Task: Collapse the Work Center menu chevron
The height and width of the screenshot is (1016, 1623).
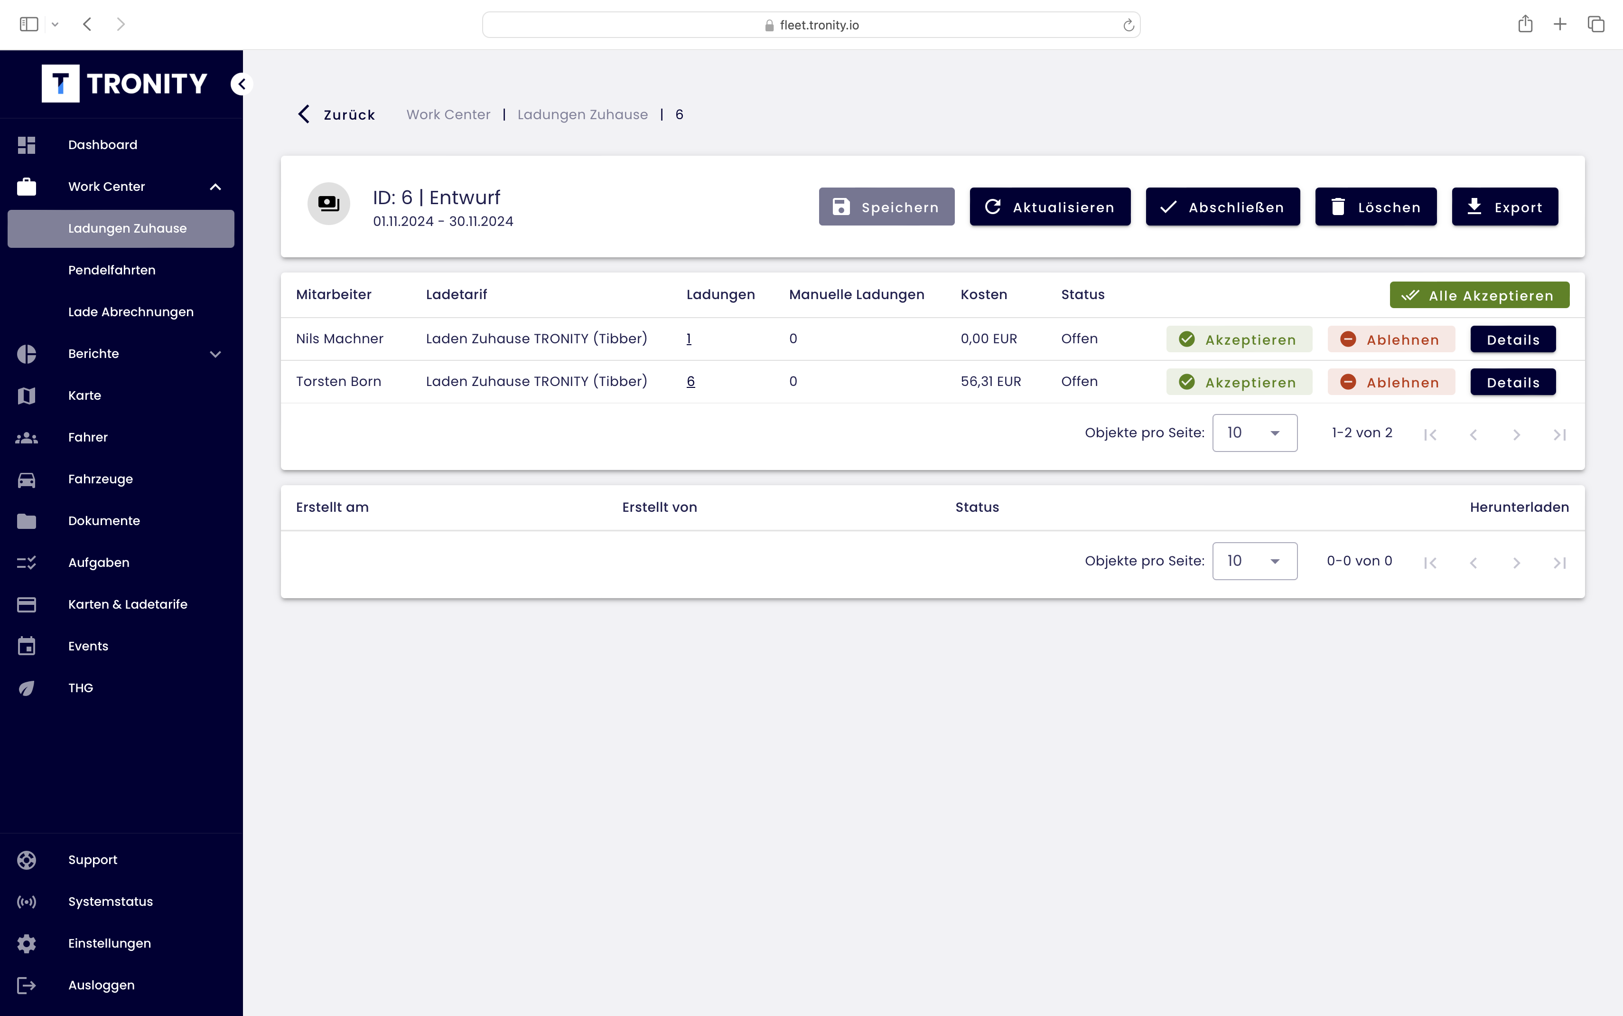Action: coord(215,187)
